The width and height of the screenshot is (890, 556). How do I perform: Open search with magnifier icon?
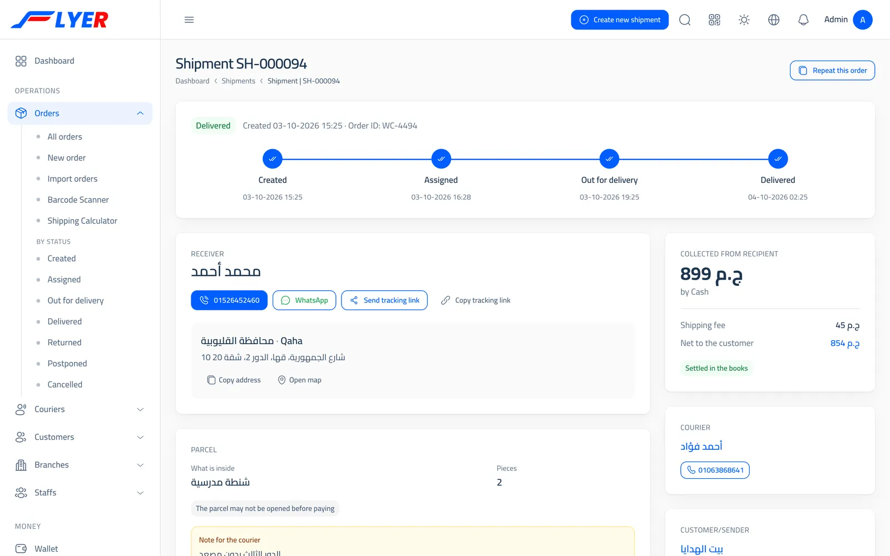[x=685, y=20]
